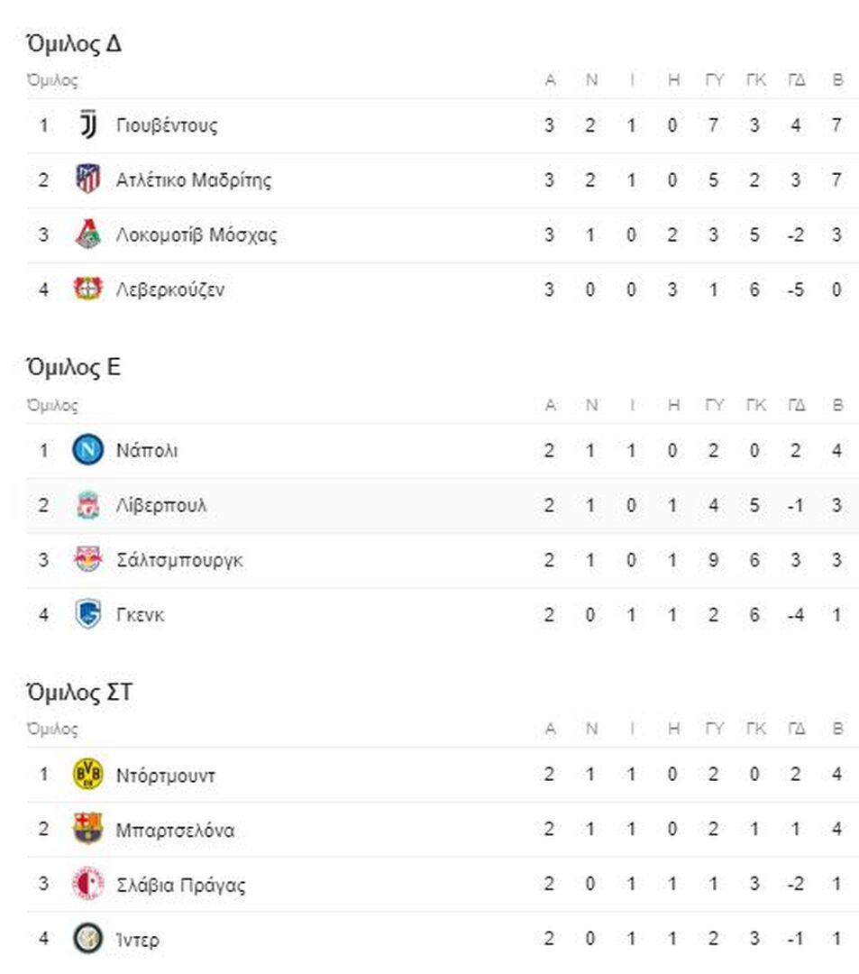The width and height of the screenshot is (859, 974).
Task: Click the ΓΔ column header in Όμιλος Δ
Action: (x=796, y=80)
